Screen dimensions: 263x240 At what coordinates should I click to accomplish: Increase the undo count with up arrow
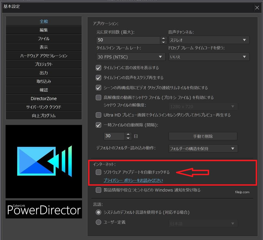click(x=164, y=38)
